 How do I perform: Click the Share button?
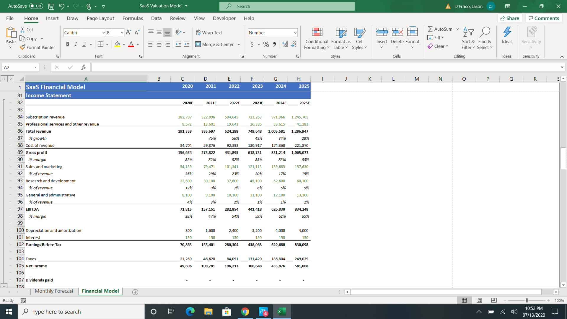(510, 18)
